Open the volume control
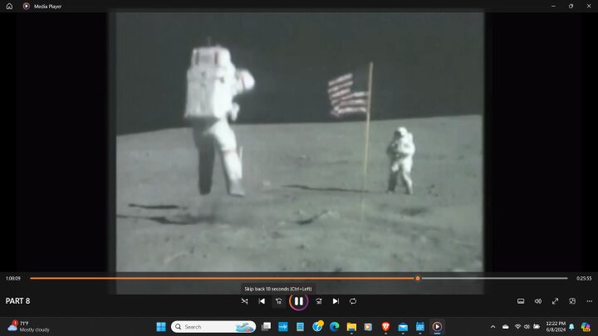 pos(537,301)
